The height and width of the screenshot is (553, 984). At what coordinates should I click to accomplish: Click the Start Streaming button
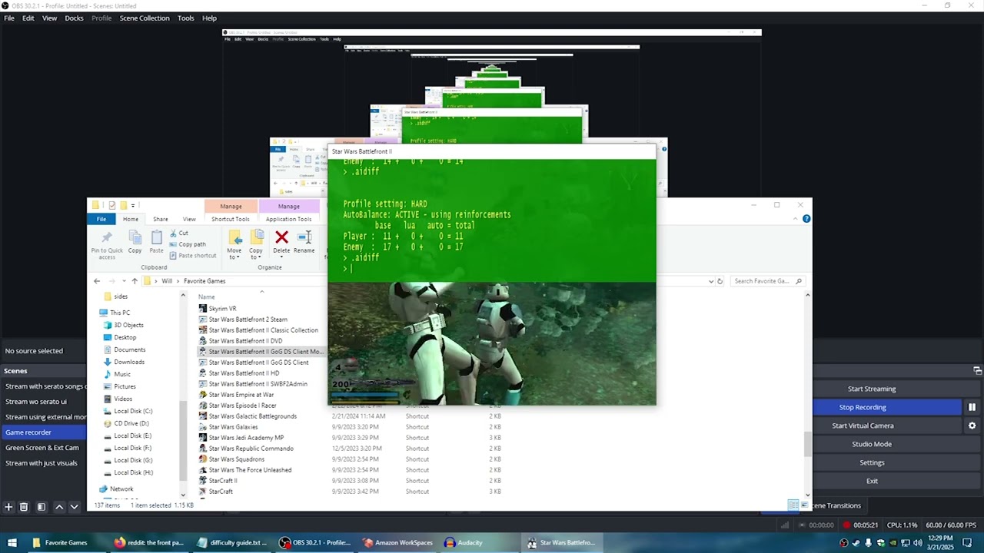pos(872,389)
